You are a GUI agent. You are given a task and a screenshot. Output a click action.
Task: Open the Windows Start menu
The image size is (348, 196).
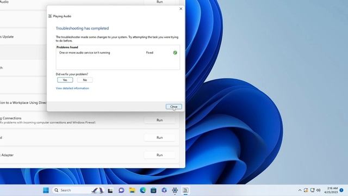pyautogui.click(x=46, y=190)
